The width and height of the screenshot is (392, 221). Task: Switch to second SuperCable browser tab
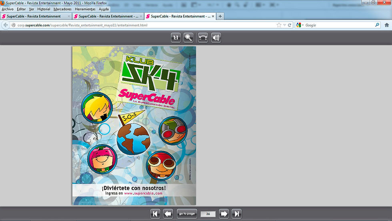click(108, 16)
